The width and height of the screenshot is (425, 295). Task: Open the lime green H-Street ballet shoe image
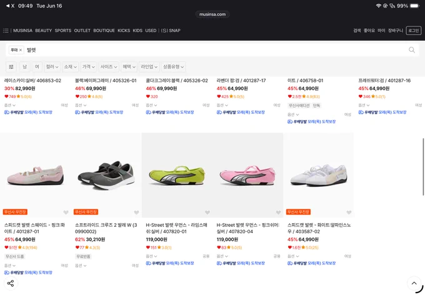pos(177,175)
